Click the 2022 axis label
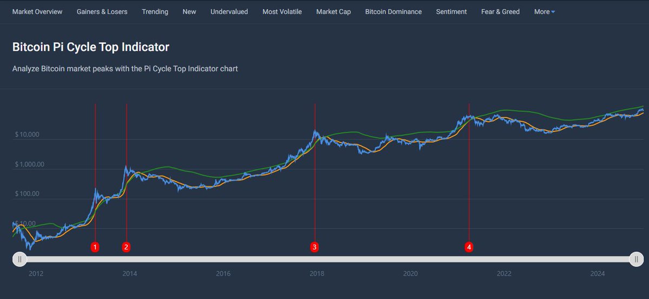 504,274
